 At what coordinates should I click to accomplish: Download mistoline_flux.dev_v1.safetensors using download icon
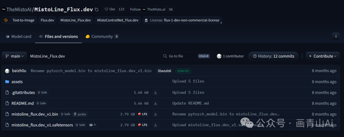(155, 125)
